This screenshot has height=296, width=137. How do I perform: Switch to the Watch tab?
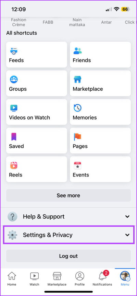(x=35, y=279)
